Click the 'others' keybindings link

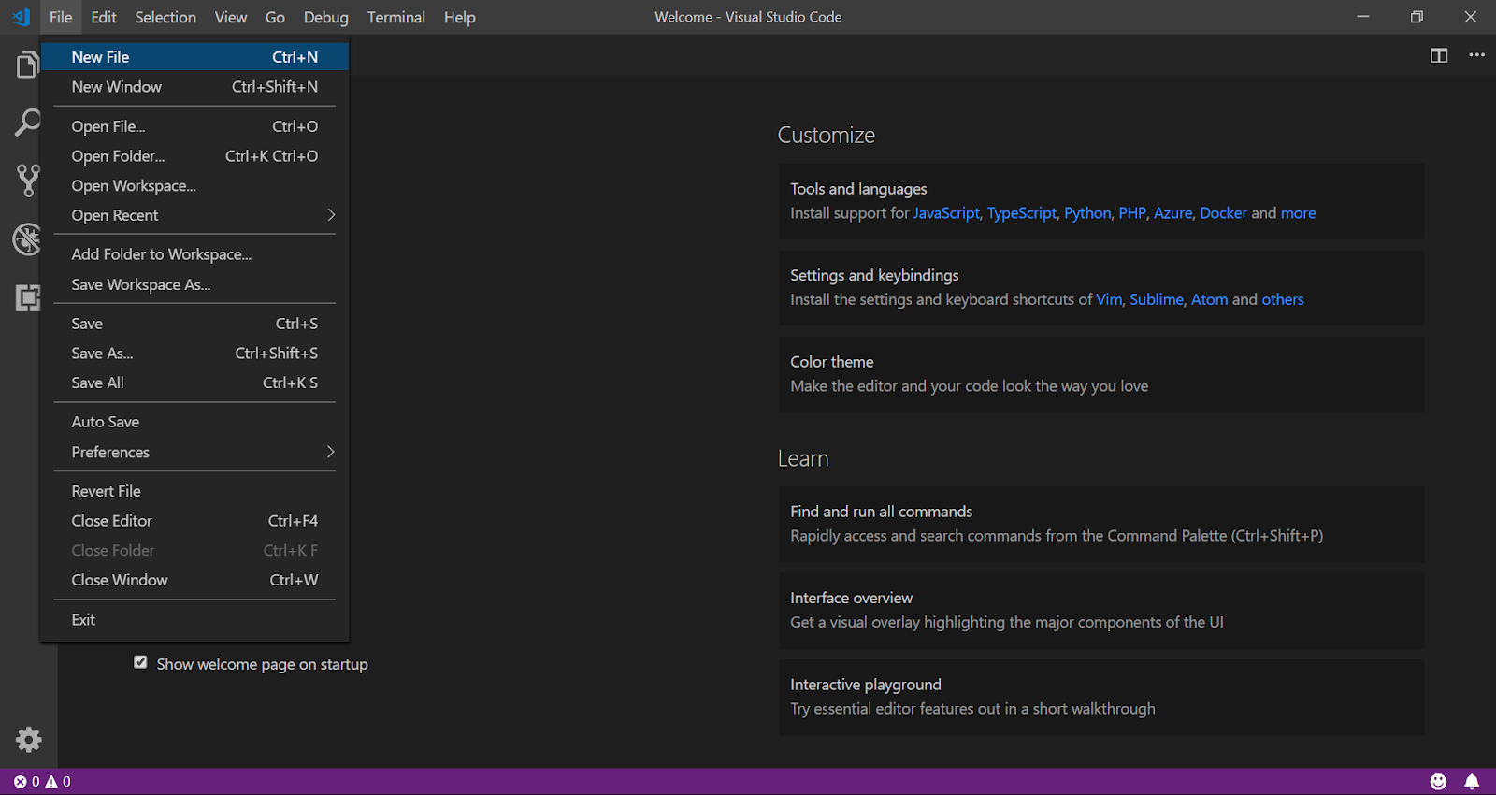(1283, 299)
